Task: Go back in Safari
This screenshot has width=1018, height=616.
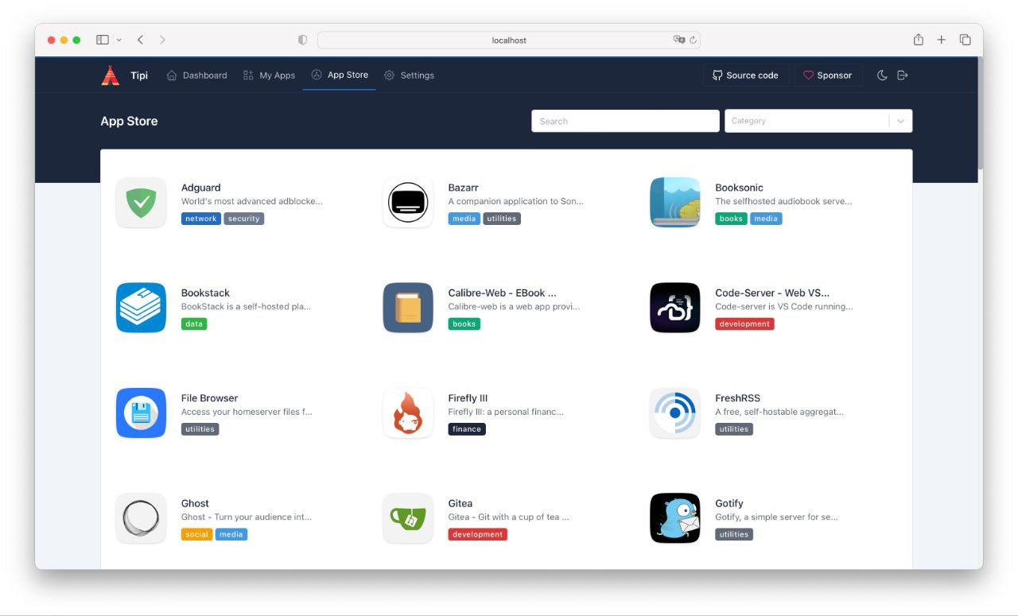Action: tap(140, 40)
